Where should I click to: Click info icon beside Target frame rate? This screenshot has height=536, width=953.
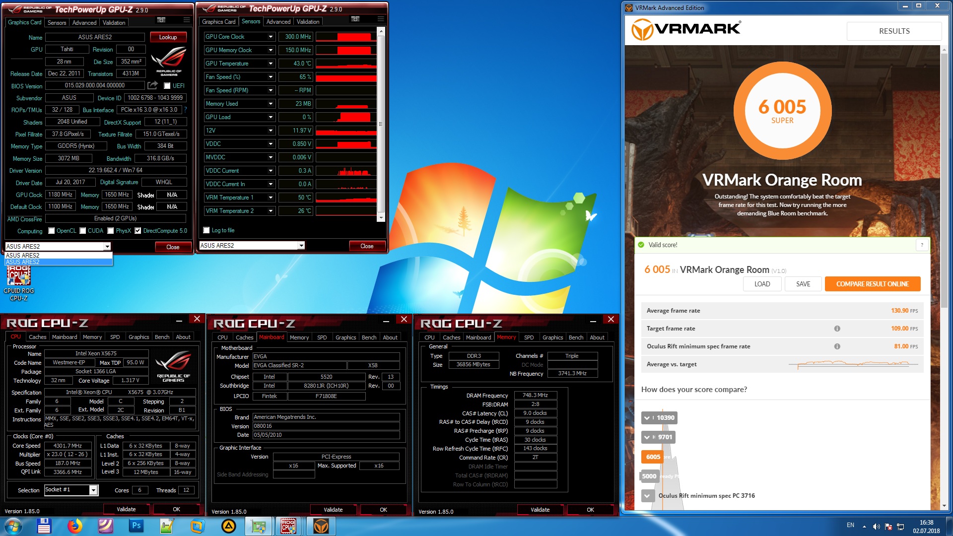837,329
